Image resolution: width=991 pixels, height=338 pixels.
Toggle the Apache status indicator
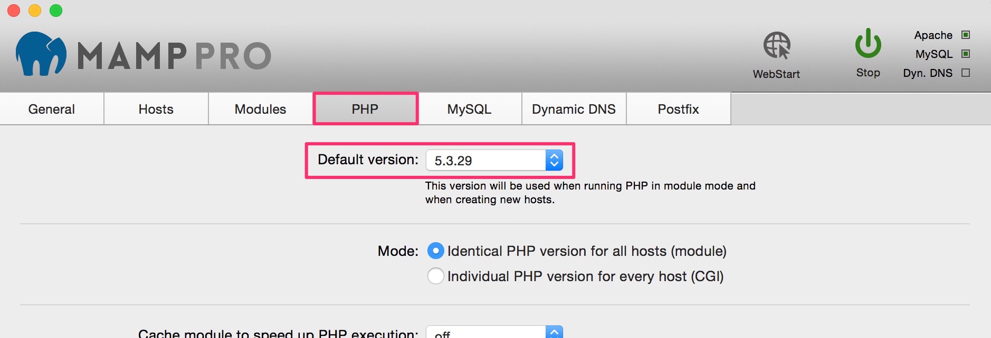point(966,35)
